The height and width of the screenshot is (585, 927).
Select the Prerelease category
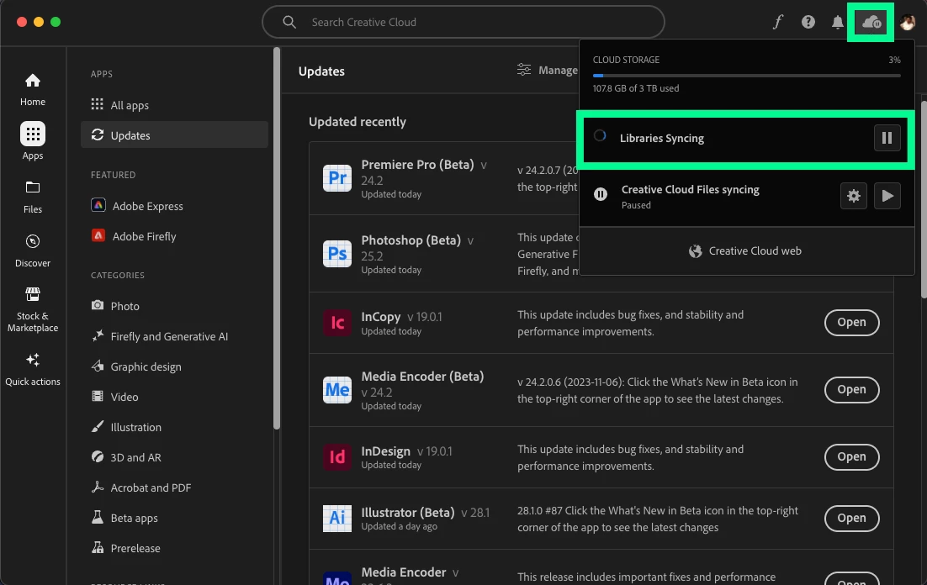click(x=174, y=548)
